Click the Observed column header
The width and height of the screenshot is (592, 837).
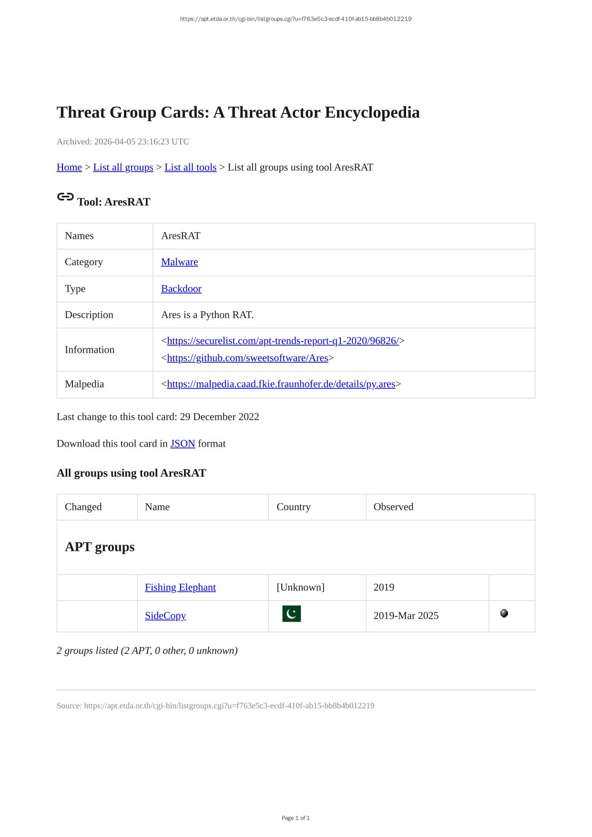[393, 507]
